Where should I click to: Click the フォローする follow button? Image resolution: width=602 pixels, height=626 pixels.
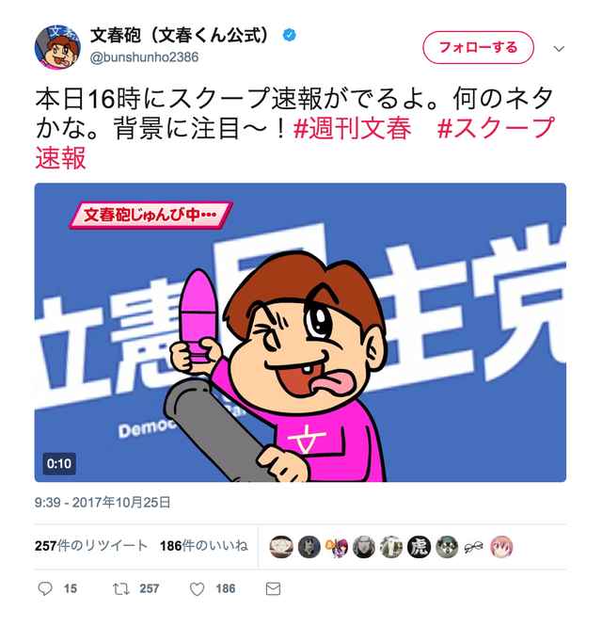(478, 47)
